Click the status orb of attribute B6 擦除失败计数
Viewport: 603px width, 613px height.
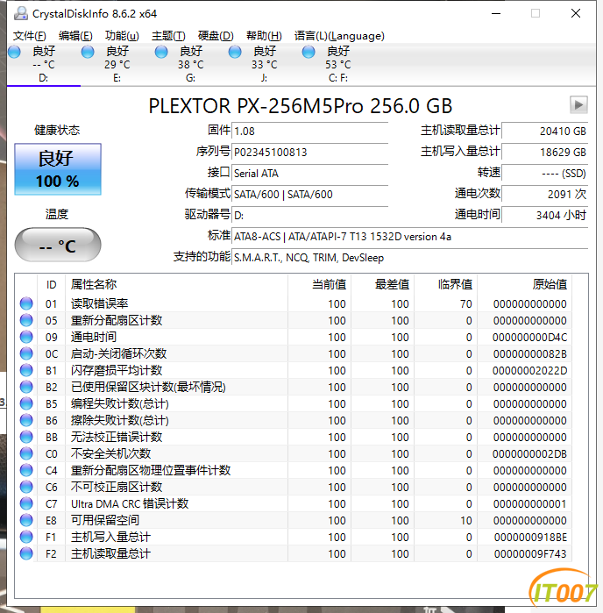click(26, 420)
